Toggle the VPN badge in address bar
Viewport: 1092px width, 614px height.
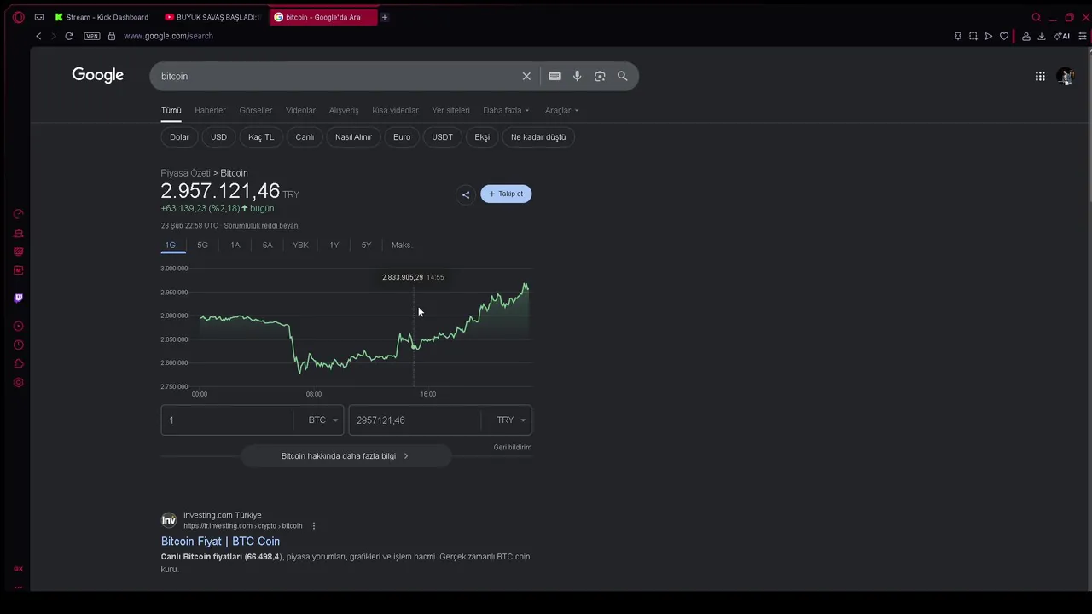92,36
